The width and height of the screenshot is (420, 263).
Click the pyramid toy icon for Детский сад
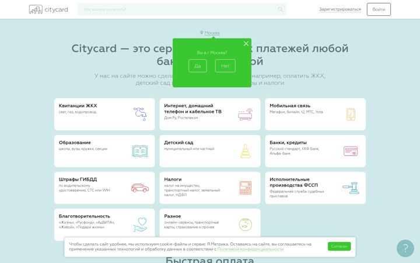[x=246, y=151]
